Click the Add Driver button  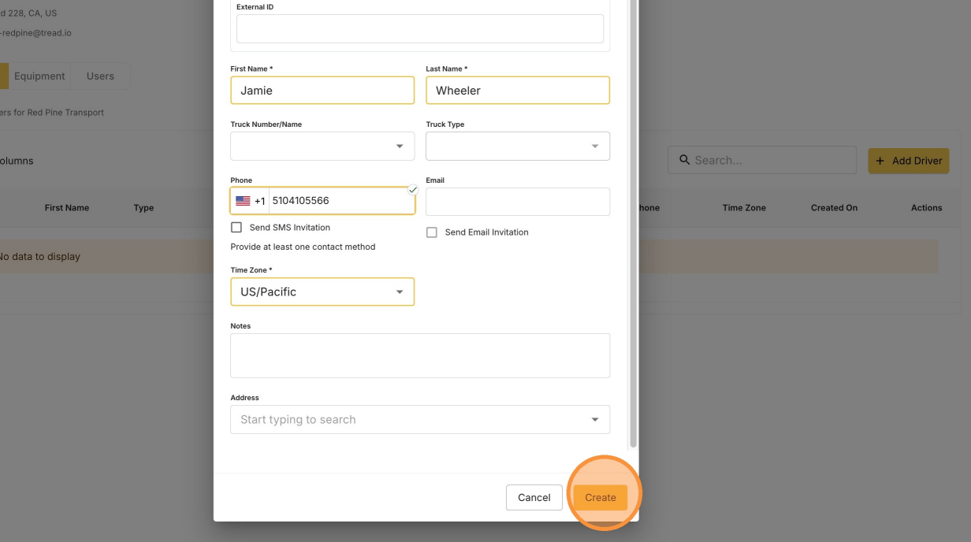[909, 161]
